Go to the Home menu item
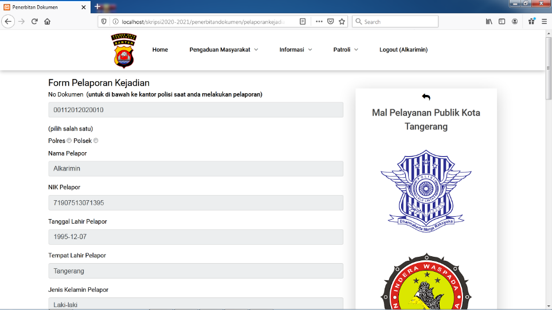This screenshot has height=310, width=552. [x=160, y=50]
